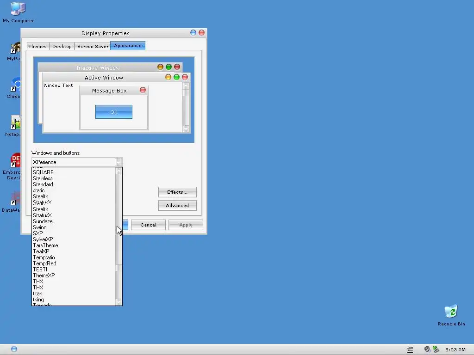
Task: Select Sundaze in the dropdown list
Action: tap(74, 221)
